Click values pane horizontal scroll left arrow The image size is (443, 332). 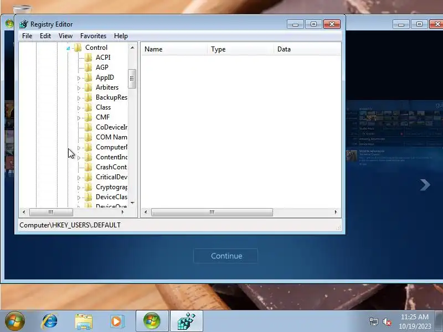[x=146, y=212]
